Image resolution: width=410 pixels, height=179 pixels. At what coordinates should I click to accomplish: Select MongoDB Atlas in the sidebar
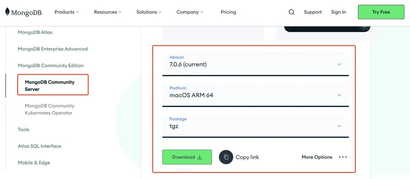click(x=35, y=32)
